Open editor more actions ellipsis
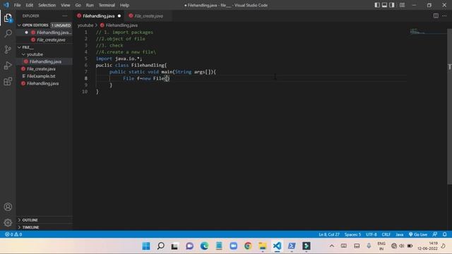Viewport: 452px width, 254px height. [x=444, y=16]
